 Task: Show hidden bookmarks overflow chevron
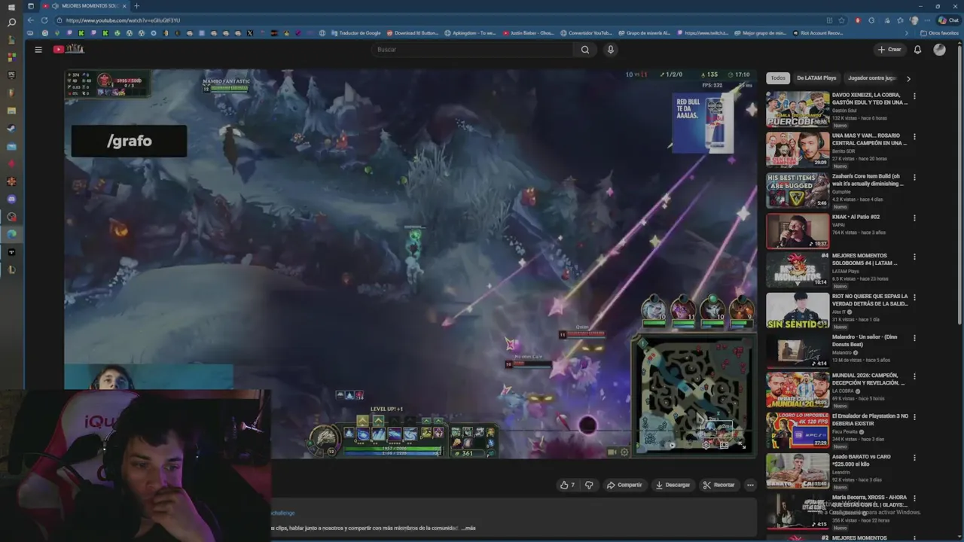tap(907, 33)
